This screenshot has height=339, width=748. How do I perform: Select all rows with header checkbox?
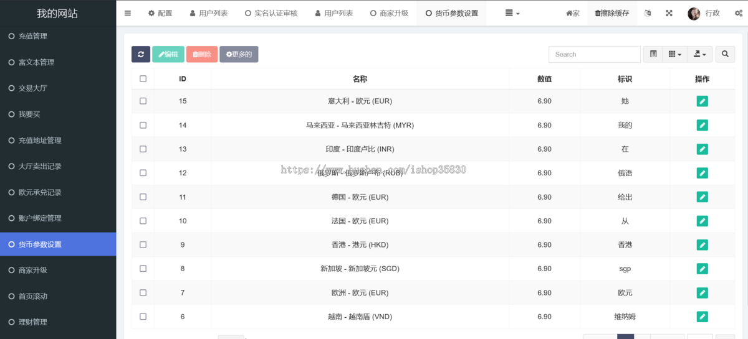(143, 79)
